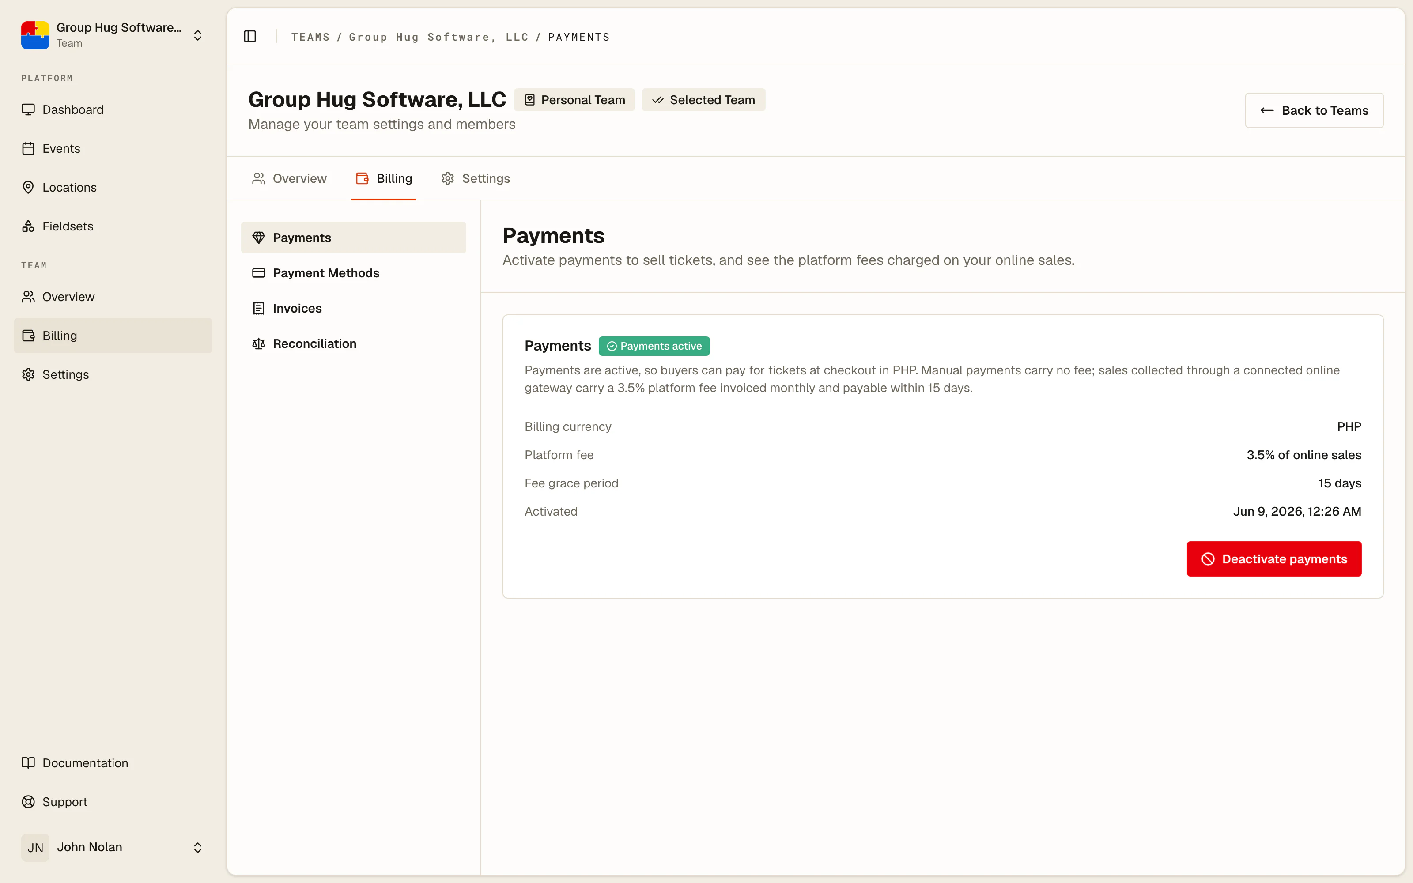Open the Support page
This screenshot has width=1413, height=883.
(x=113, y=802)
